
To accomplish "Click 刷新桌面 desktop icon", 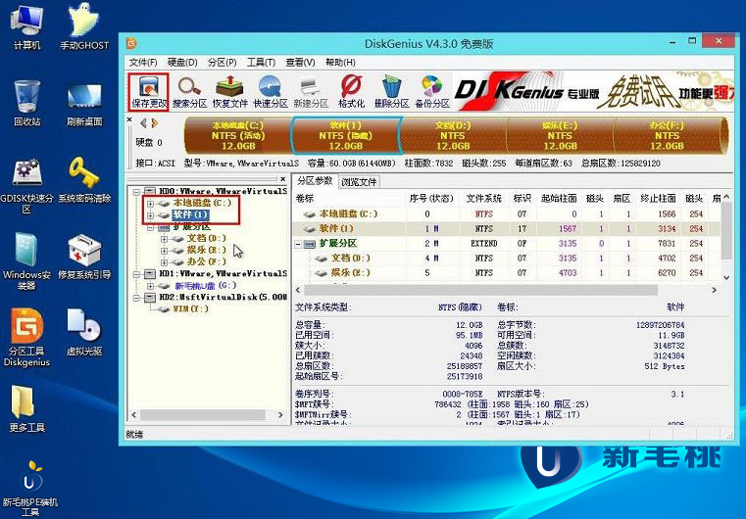I will (84, 103).
